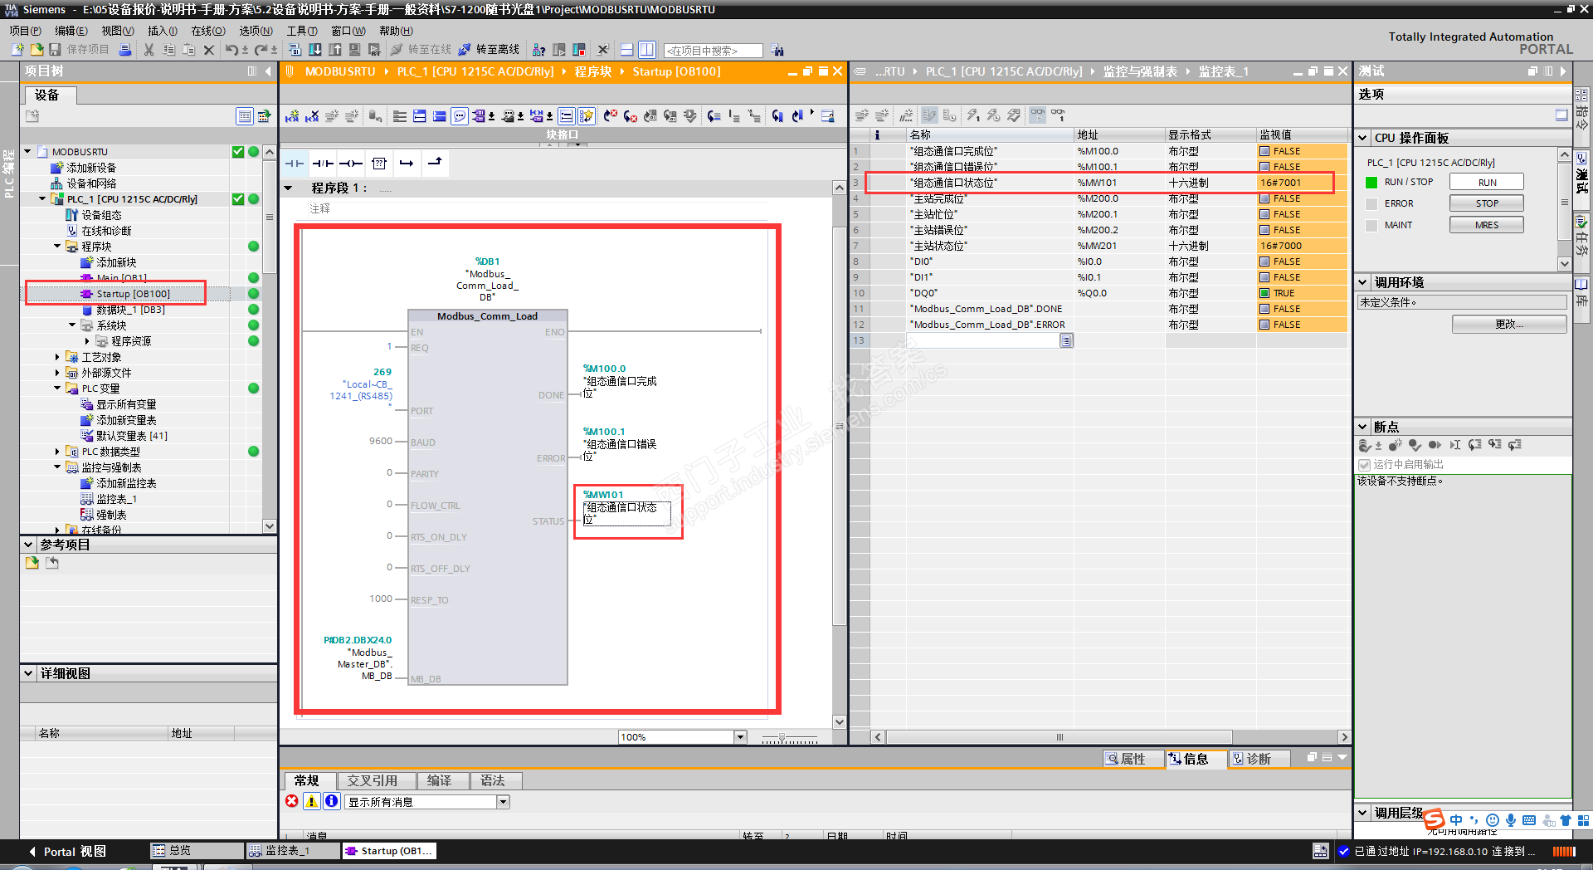This screenshot has width=1593, height=870.
Task: Click the go offline plug icon
Action: click(x=465, y=50)
